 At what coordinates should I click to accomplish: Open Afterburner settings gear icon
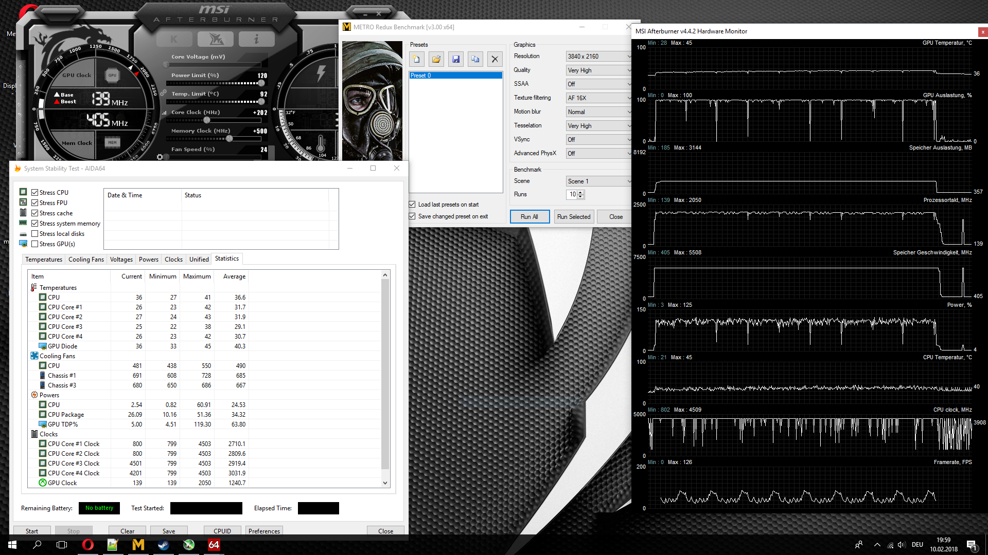(x=160, y=157)
